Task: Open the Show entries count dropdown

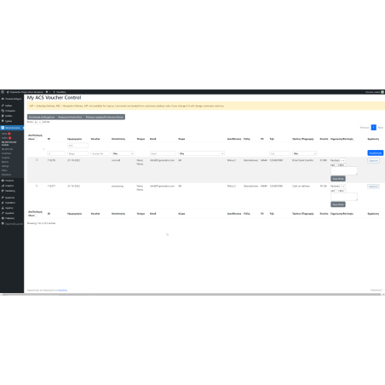Action: pyautogui.click(x=37, y=122)
